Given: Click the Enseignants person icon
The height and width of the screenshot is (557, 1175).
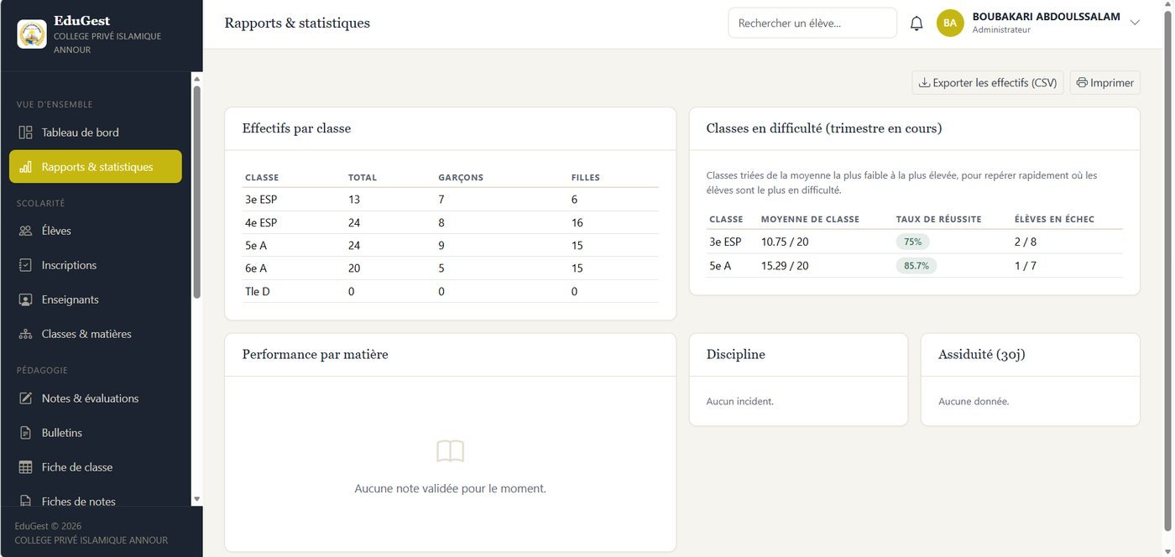Looking at the screenshot, I should (x=25, y=299).
